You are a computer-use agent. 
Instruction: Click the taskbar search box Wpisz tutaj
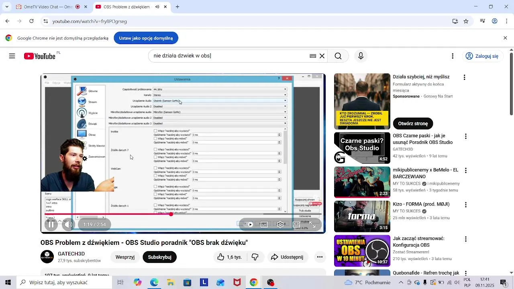[x=64, y=283]
